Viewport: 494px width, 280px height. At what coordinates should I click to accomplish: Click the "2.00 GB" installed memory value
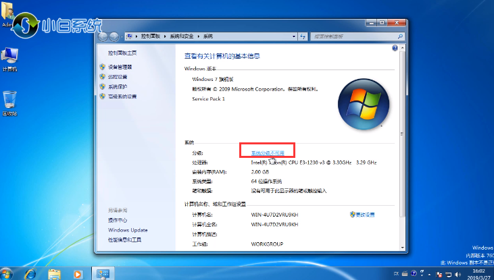[x=260, y=172]
